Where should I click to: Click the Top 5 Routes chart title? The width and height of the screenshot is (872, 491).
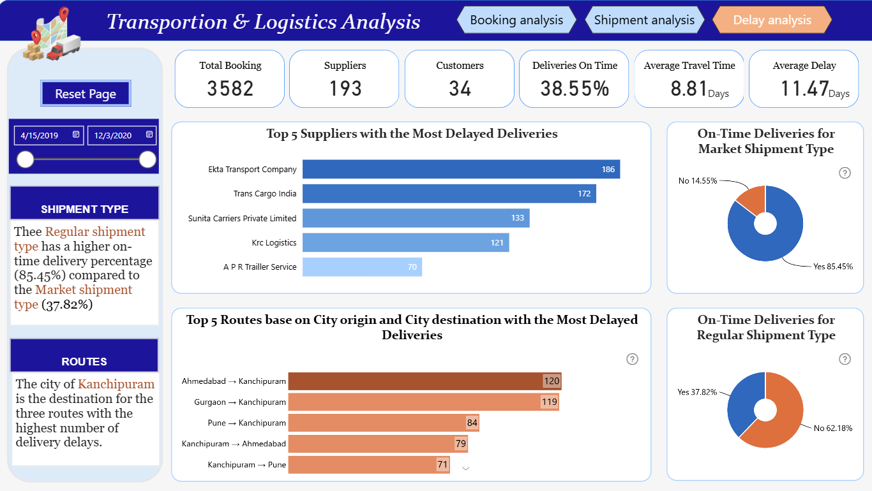(412, 327)
